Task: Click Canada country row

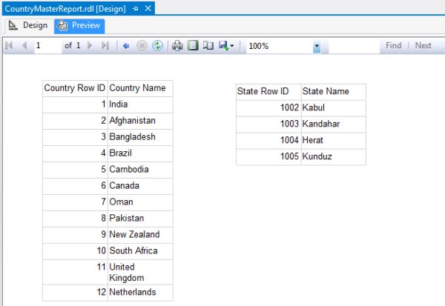Action: [108, 186]
